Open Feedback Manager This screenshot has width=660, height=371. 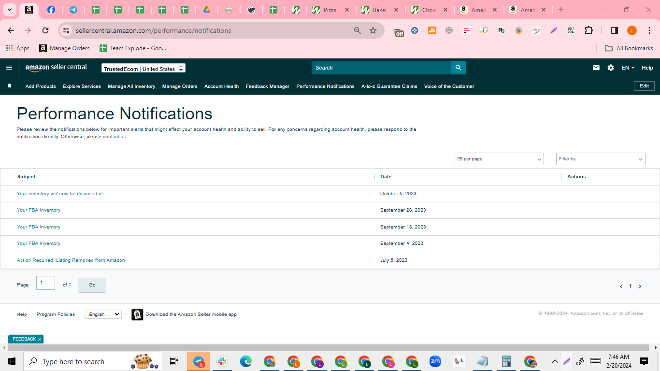pyautogui.click(x=268, y=86)
